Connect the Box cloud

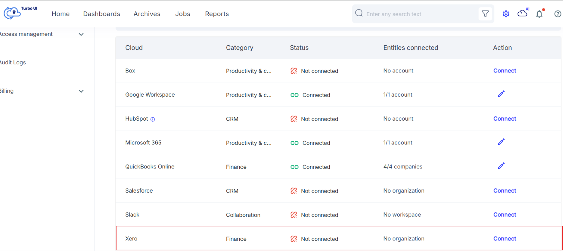(x=505, y=71)
